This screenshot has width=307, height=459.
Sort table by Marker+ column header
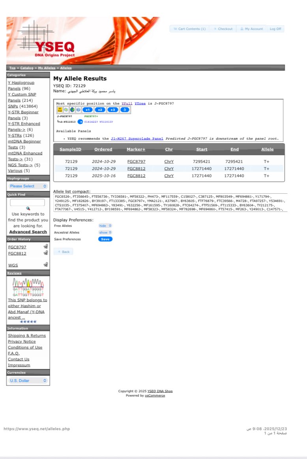(136, 149)
